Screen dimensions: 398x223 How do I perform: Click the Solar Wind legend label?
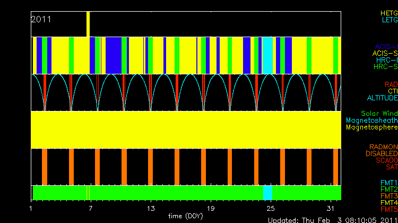tap(379, 114)
